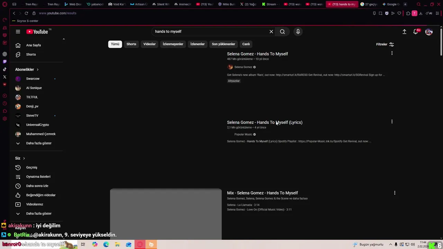This screenshot has width=443, height=249.
Task: Open the browser heart bookmarks icon
Action: click(x=399, y=13)
